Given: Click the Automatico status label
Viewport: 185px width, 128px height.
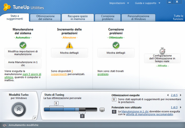Looking at the screenshot, I should click(x=23, y=38).
